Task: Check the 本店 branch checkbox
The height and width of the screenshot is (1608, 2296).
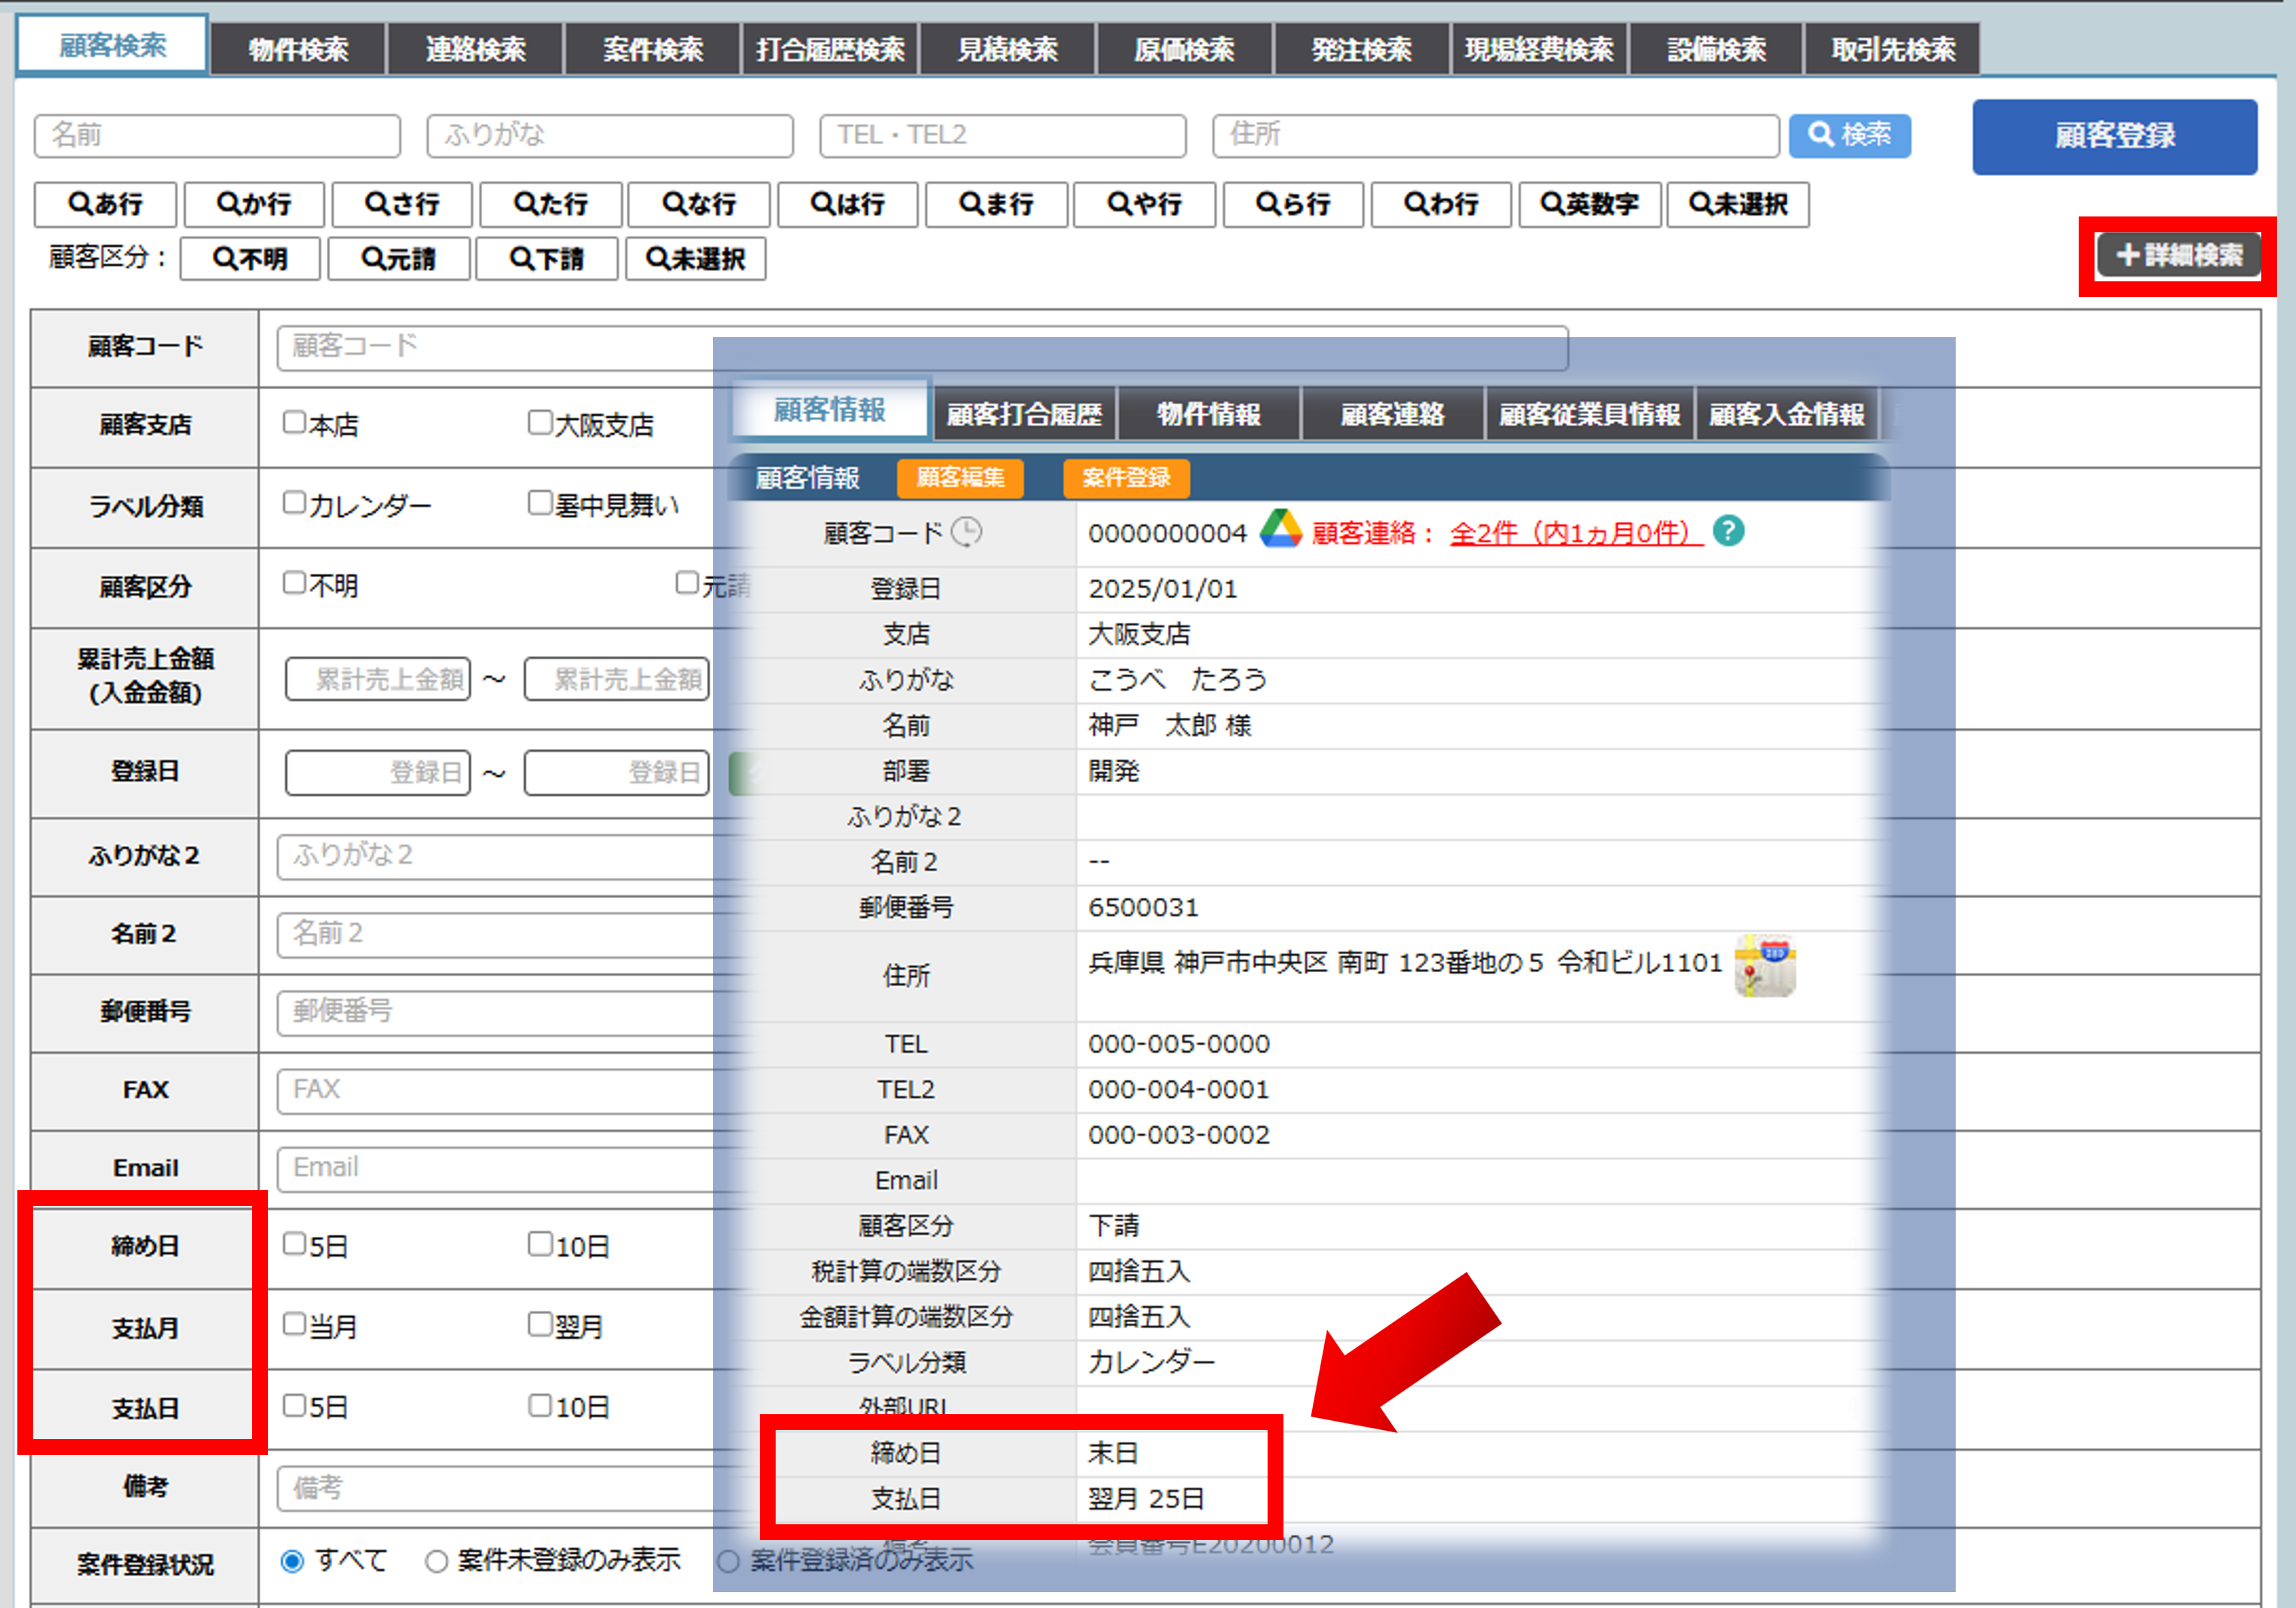Action: [x=294, y=422]
